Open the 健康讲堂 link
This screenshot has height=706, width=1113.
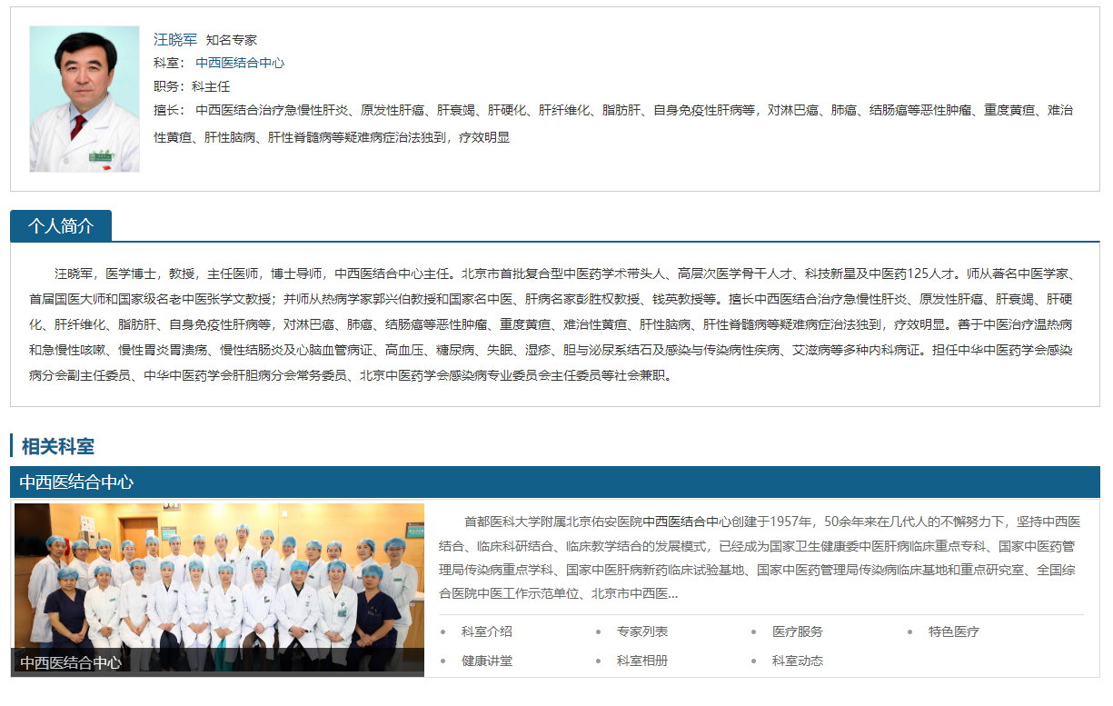487,661
